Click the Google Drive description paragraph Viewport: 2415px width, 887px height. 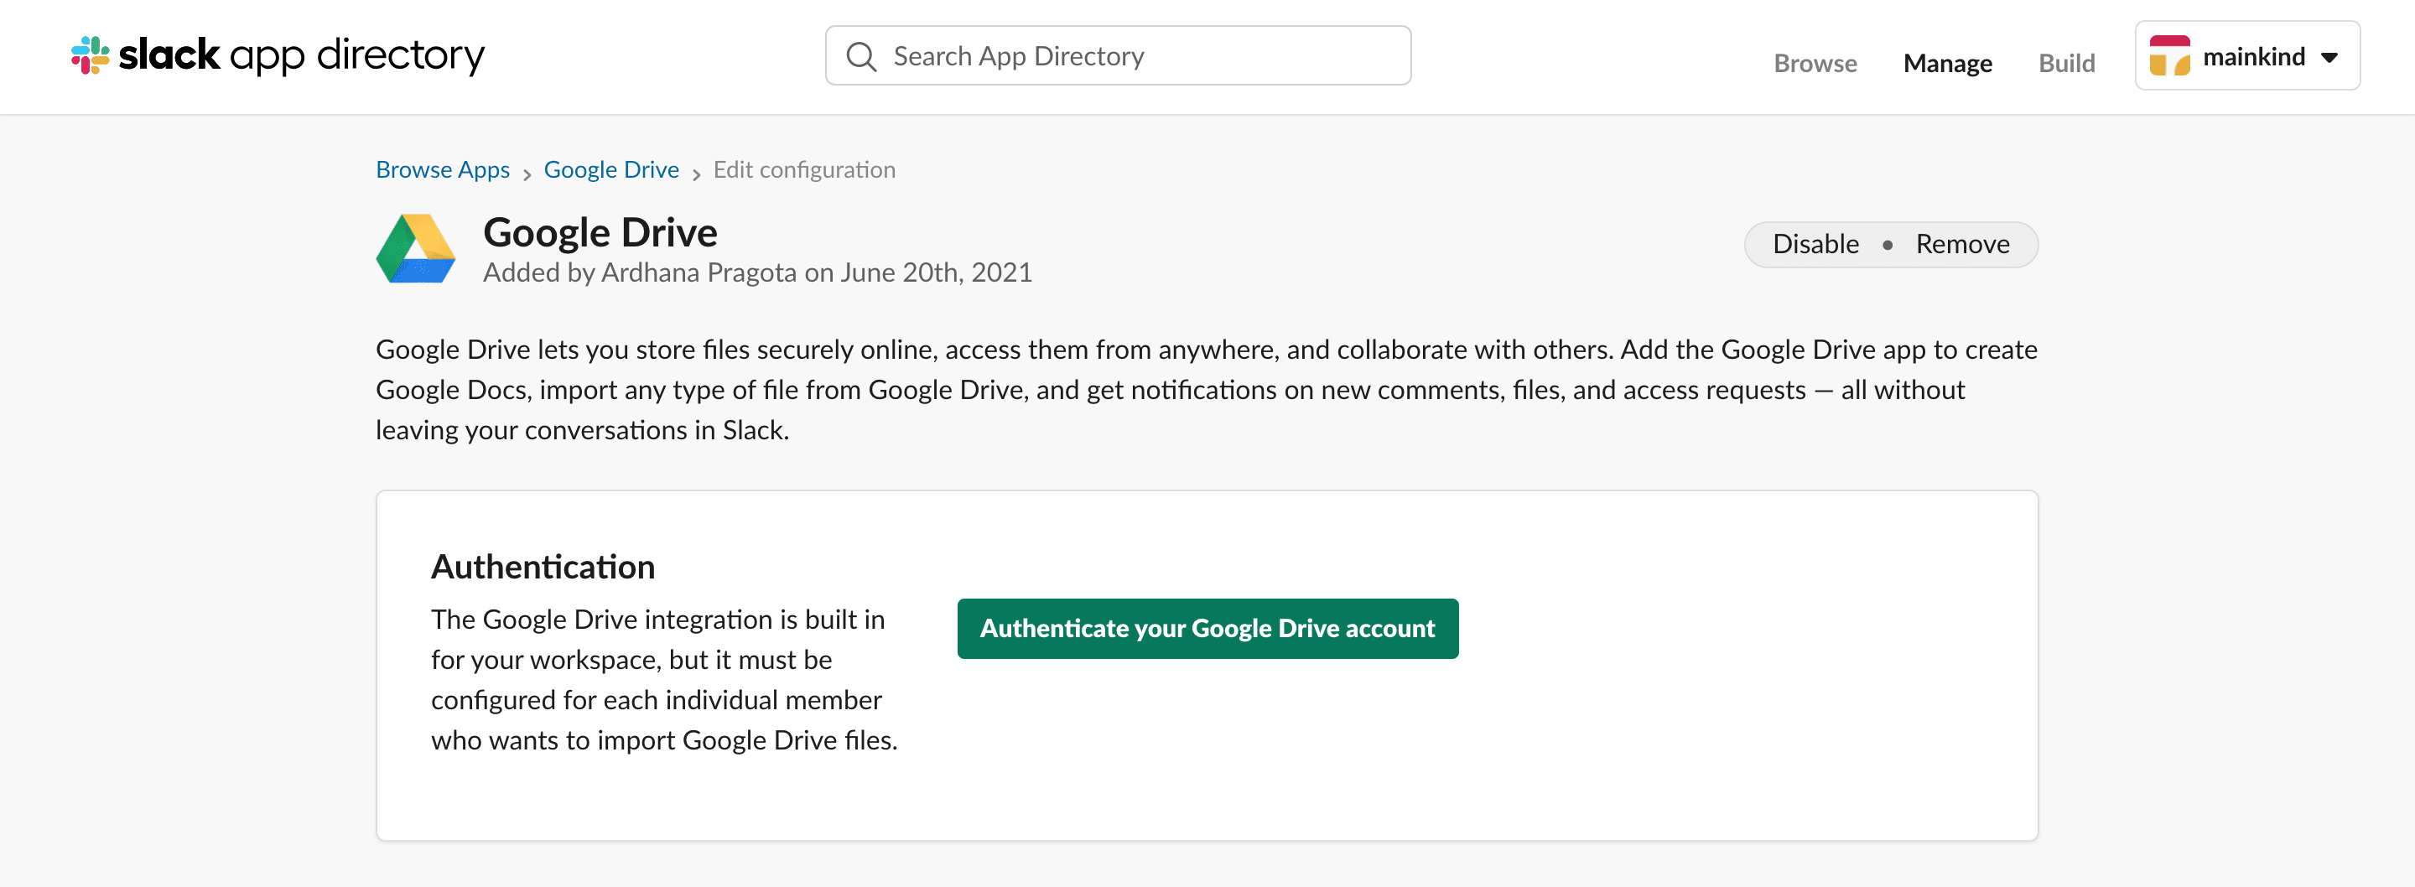tap(1207, 389)
